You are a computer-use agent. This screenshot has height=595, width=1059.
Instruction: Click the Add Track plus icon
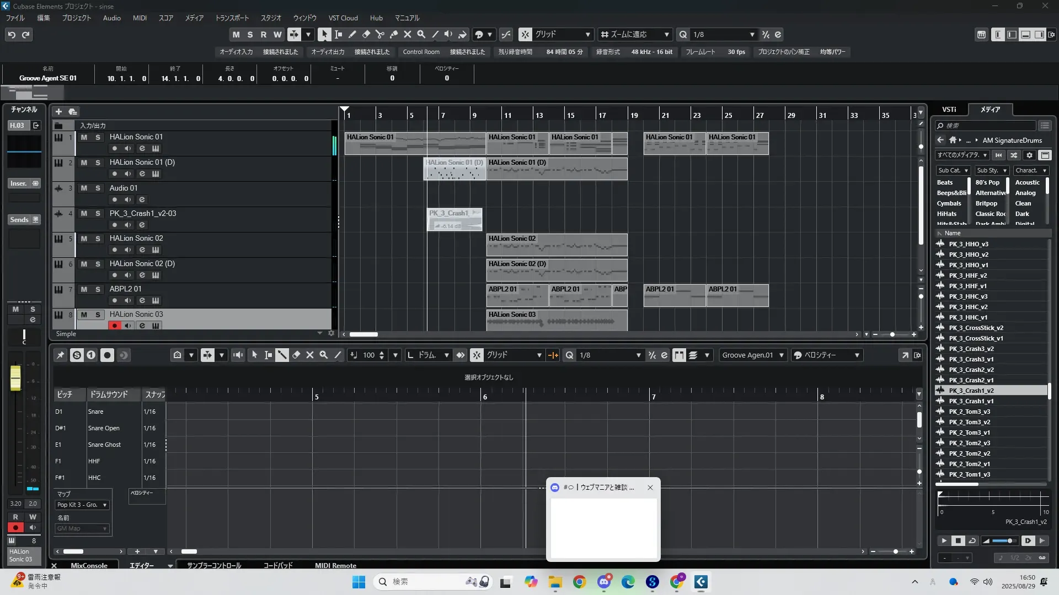coord(58,111)
